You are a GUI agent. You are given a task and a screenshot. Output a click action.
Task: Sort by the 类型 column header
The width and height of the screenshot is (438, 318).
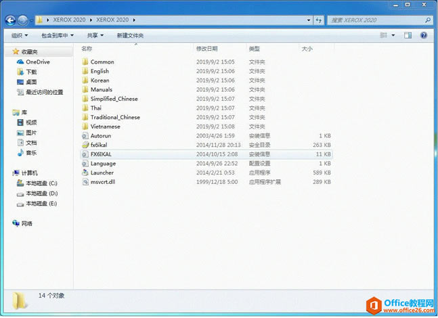coord(254,49)
